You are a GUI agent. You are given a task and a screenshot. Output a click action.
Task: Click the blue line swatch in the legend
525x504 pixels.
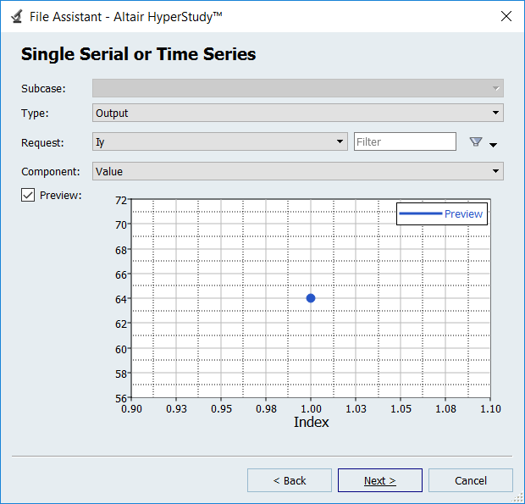(x=421, y=213)
